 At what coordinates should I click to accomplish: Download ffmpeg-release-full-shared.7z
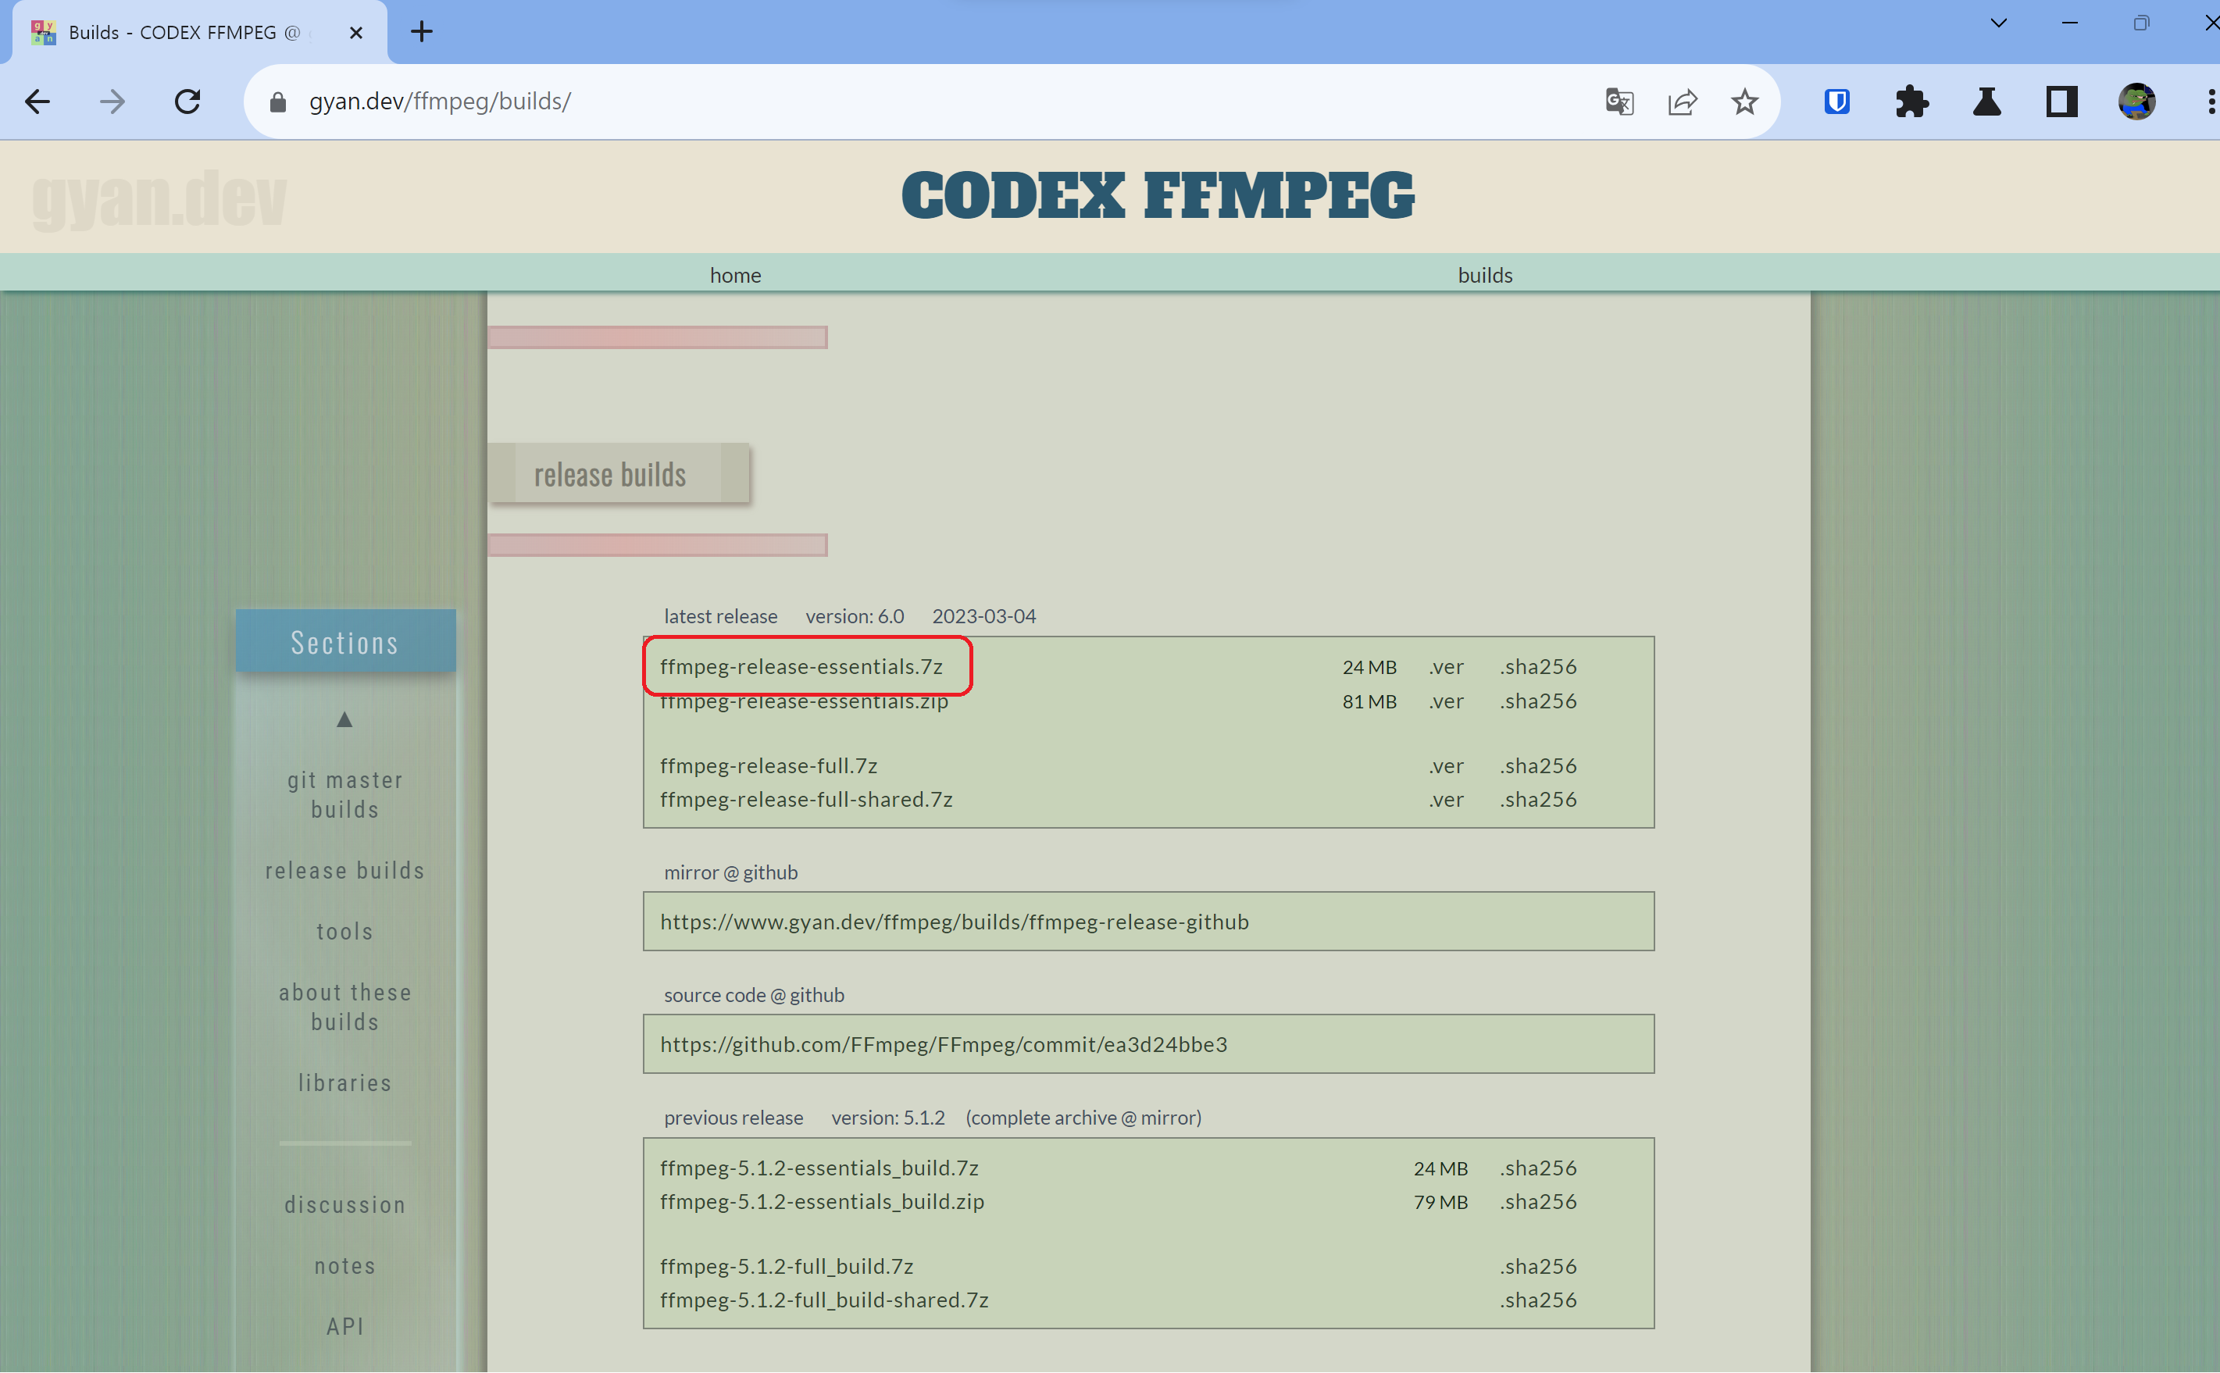point(806,799)
